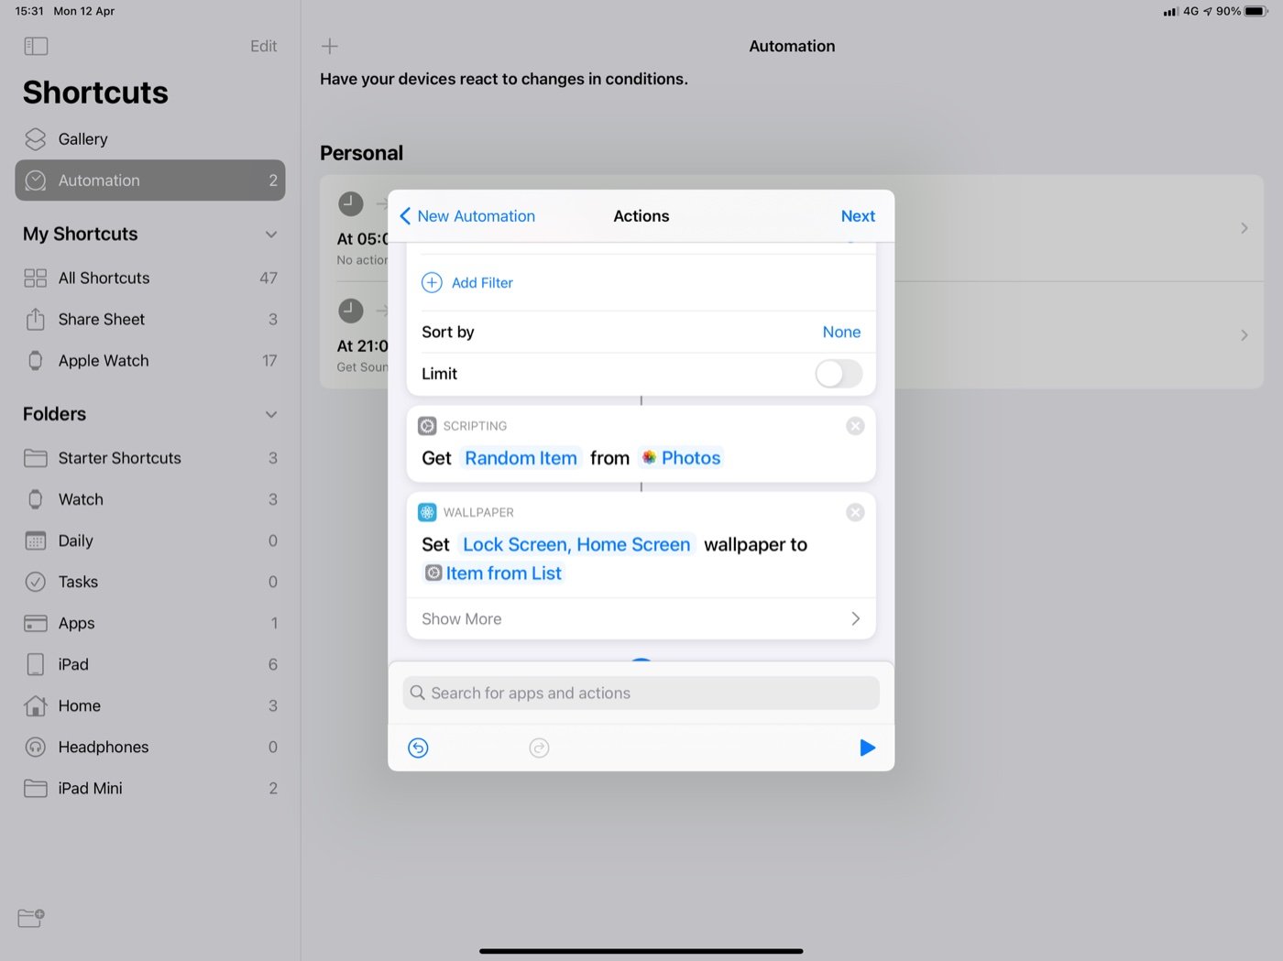Change the Random Item variable token
Screen dimensions: 1283x961
pos(521,457)
